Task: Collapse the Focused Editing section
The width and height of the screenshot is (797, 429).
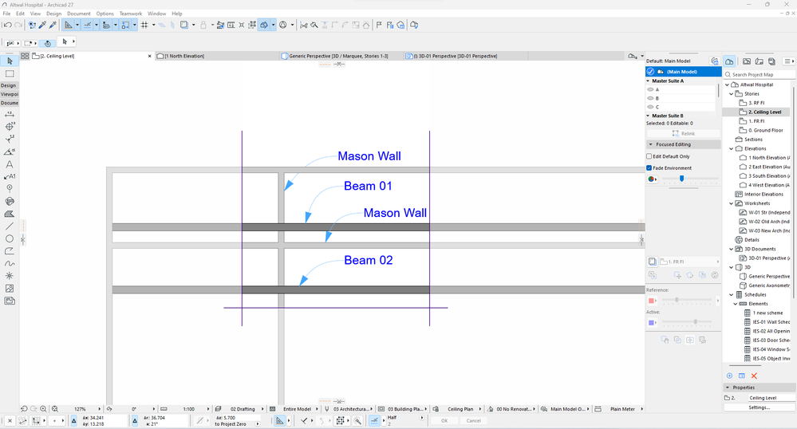Action: [x=651, y=144]
